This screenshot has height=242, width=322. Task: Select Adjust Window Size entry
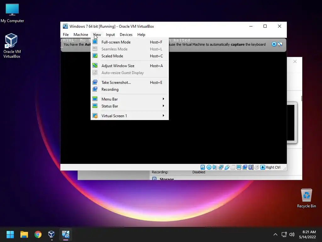coord(130,66)
